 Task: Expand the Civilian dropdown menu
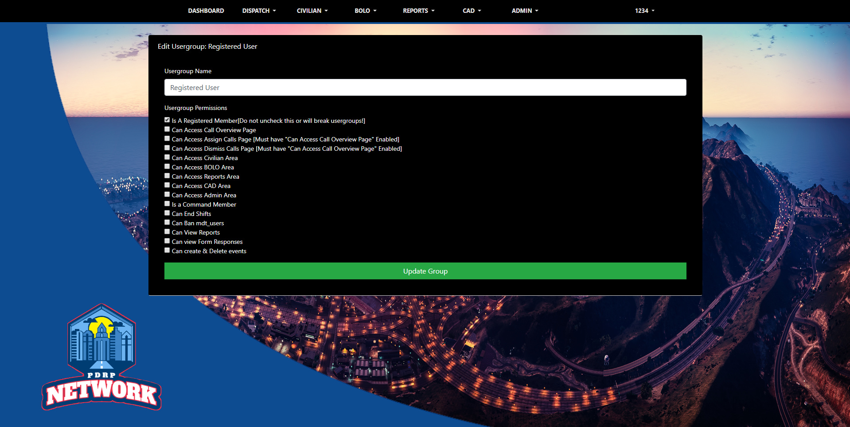(x=312, y=11)
